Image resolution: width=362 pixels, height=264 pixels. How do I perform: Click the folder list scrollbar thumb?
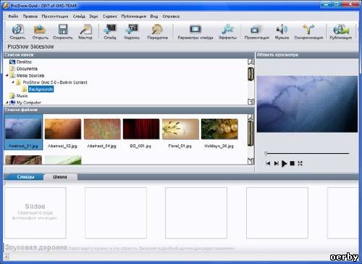(x=251, y=74)
